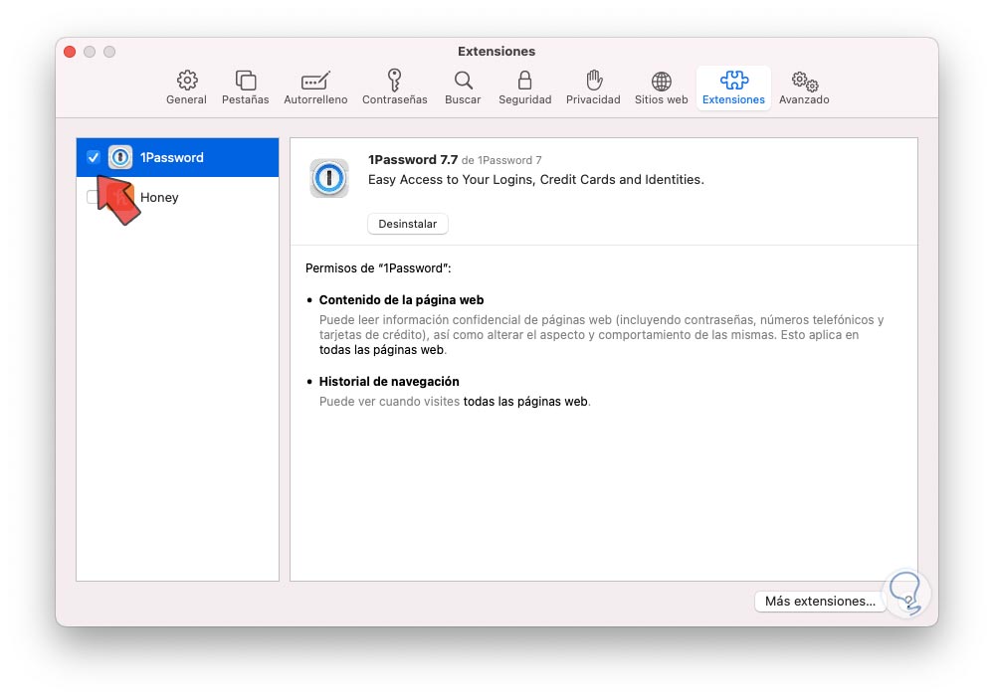Open the General preferences gear icon

(186, 87)
